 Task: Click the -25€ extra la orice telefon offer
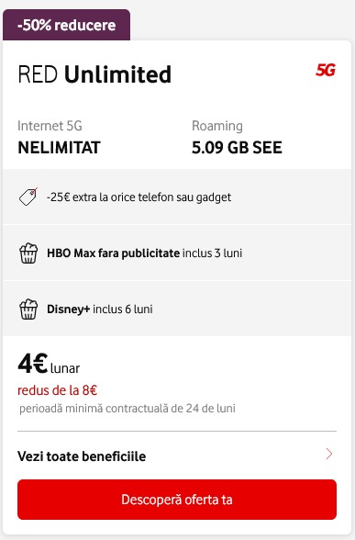point(139,197)
